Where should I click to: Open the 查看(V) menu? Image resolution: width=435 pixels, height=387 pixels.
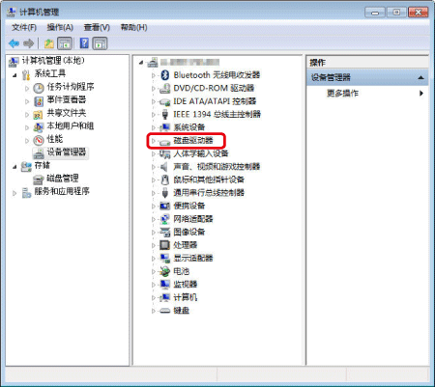click(97, 27)
